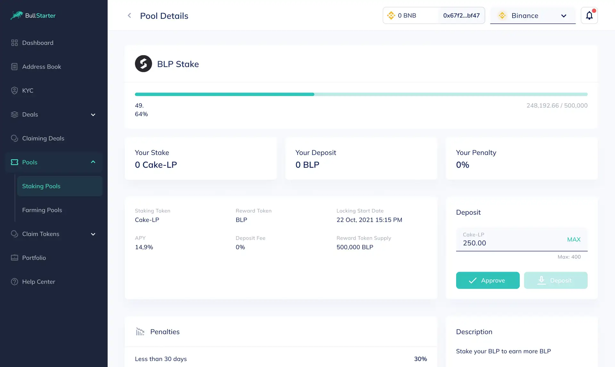
Task: Click the Penalties chart icon
Action: point(140,331)
